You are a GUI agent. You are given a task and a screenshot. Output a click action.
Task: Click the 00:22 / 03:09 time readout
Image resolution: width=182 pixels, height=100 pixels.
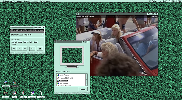coord(15,40)
